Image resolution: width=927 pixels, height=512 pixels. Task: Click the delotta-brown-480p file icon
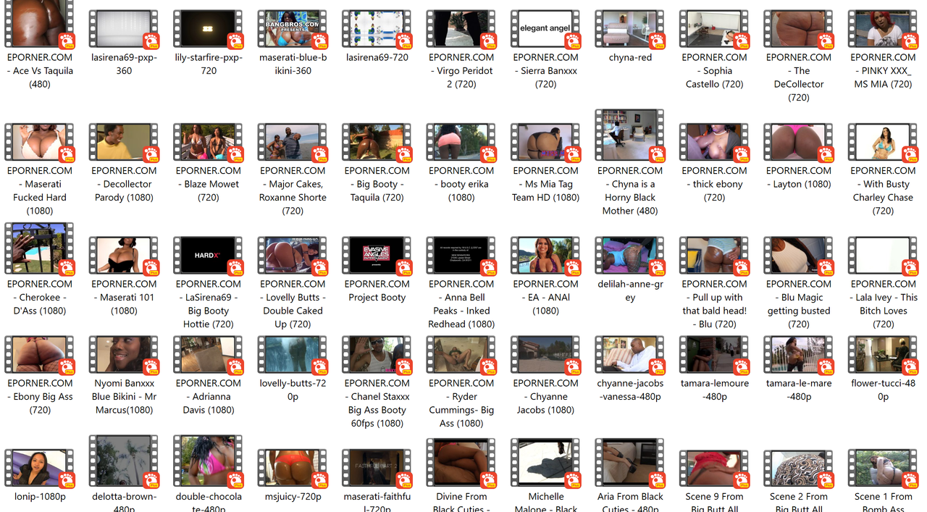pyautogui.click(x=124, y=461)
